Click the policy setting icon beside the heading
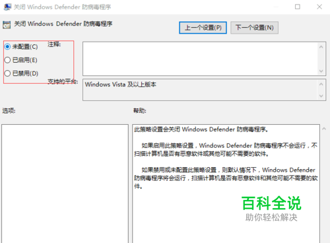330x243 pixels. tap(7, 25)
